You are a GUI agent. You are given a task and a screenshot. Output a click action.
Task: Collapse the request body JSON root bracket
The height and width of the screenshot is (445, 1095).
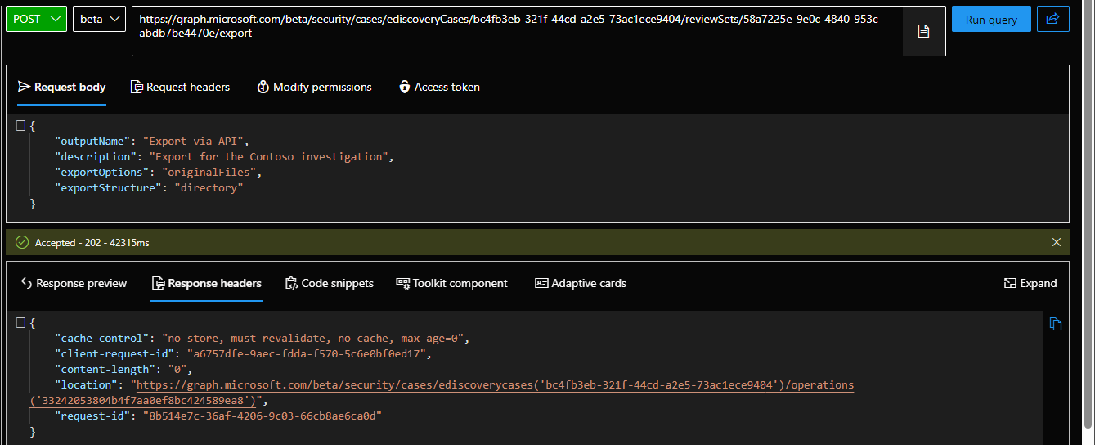pyautogui.click(x=20, y=126)
